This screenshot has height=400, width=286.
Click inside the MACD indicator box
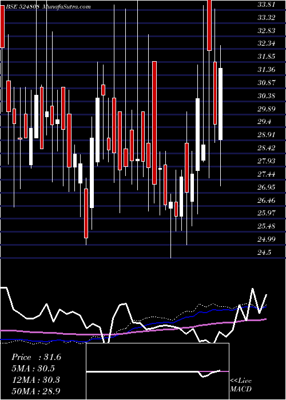157,371
